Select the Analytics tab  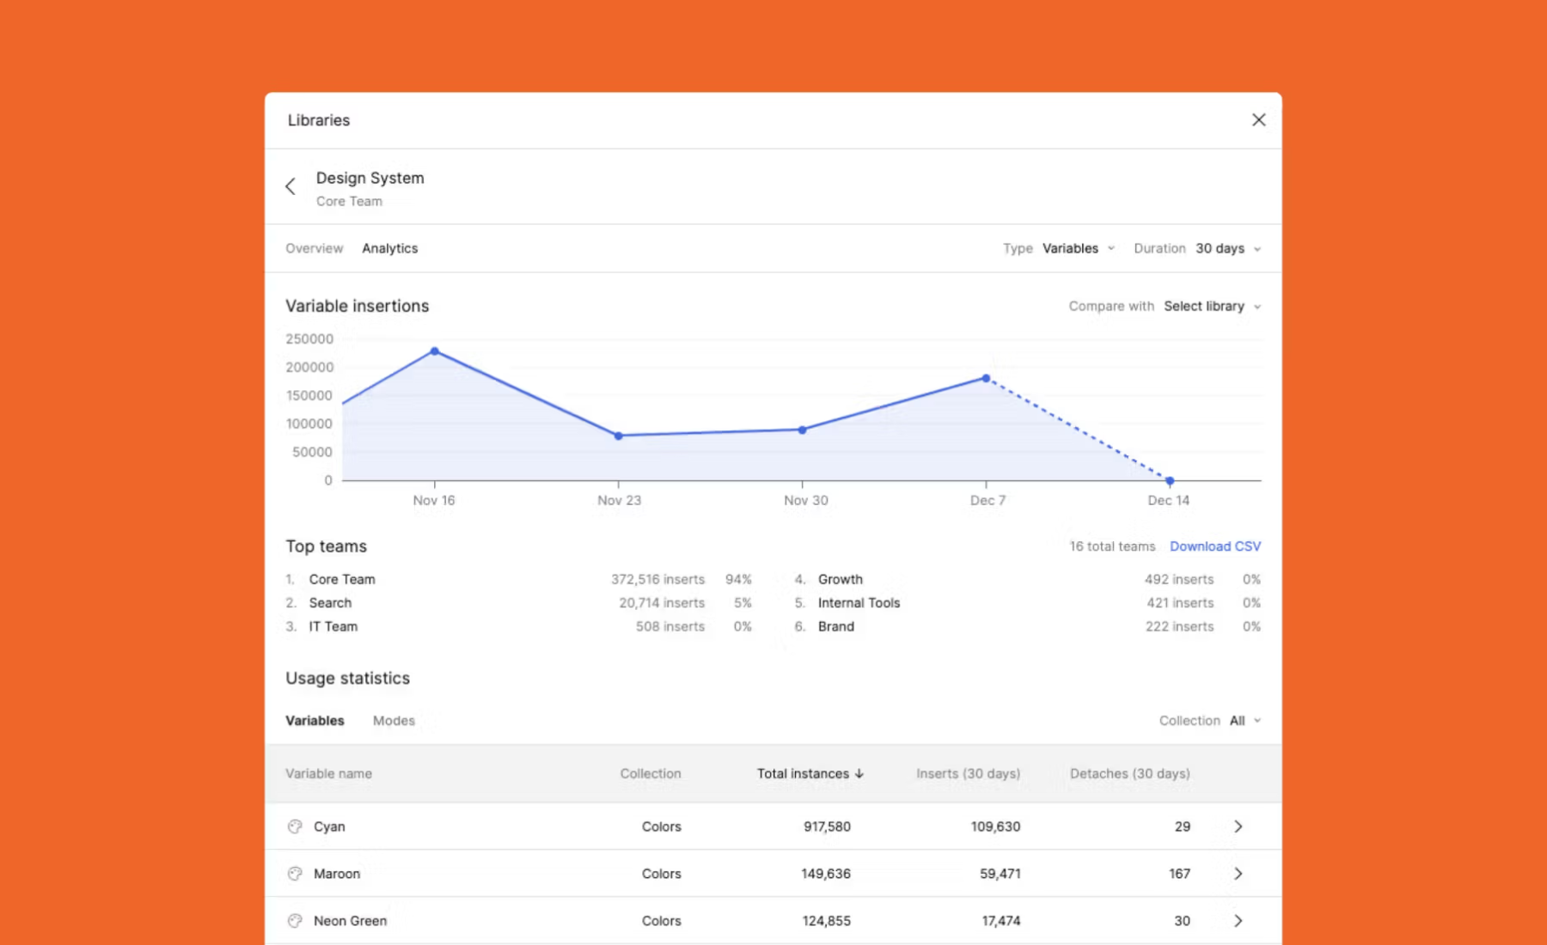coord(390,248)
